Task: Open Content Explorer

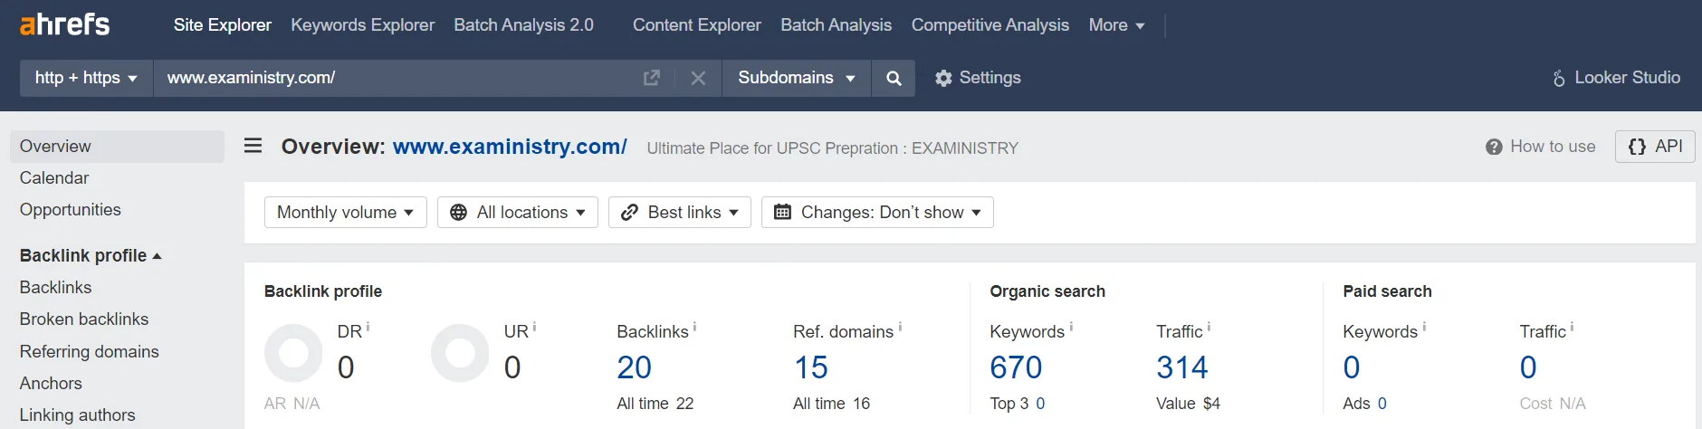Action: (x=697, y=25)
